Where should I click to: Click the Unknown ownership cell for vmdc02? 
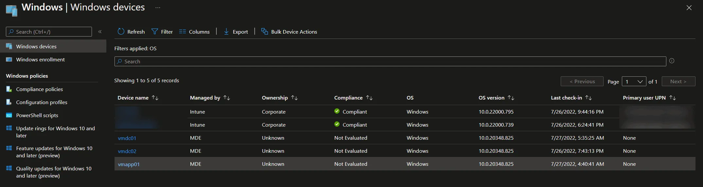pos(273,151)
